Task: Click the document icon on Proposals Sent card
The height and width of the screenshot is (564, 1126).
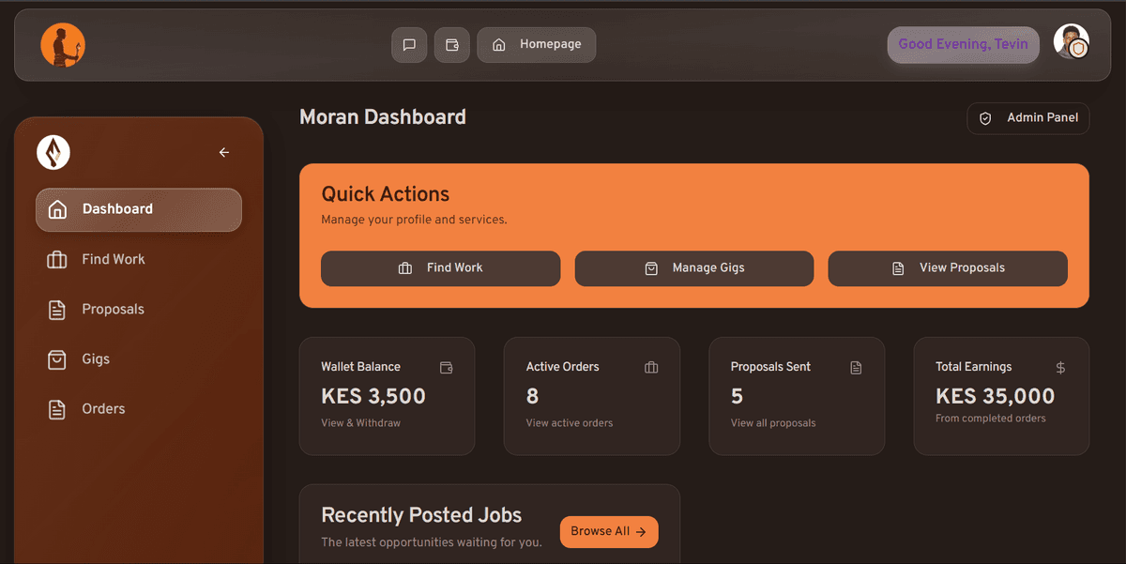Action: pos(856,367)
